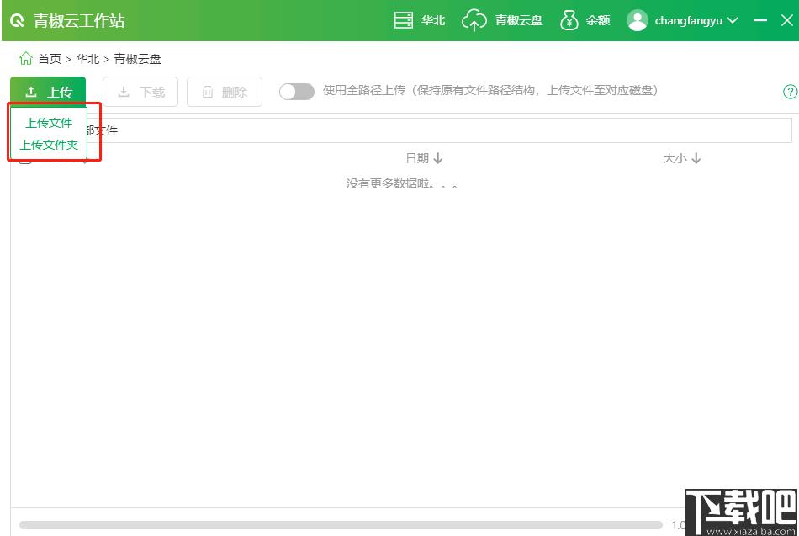Sort the list by 大小 column
The image size is (799, 536).
coord(682,158)
